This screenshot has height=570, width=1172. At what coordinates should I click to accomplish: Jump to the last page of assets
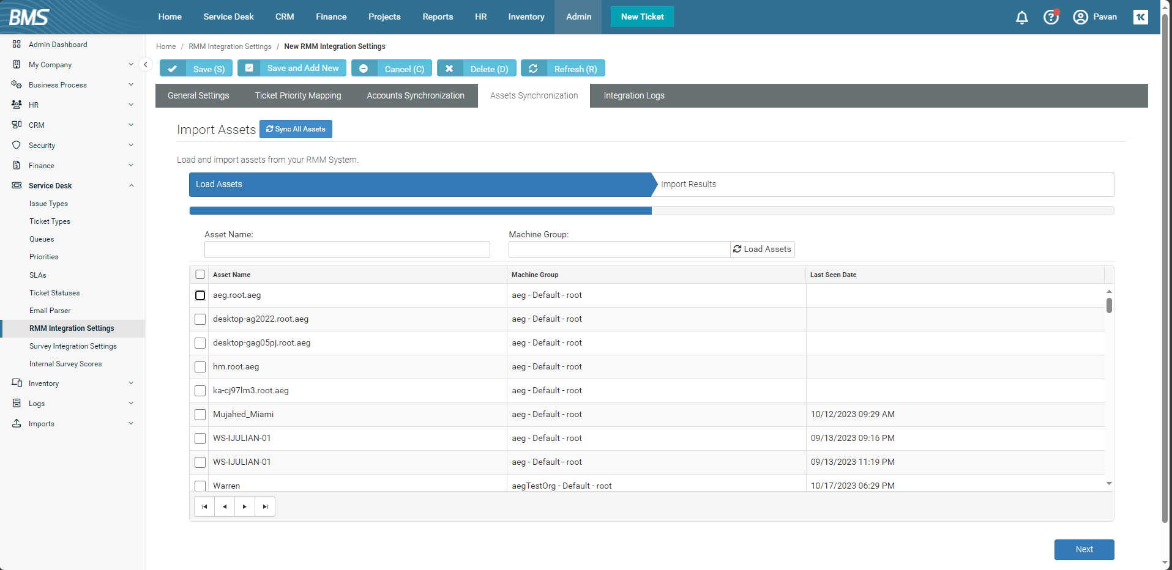click(x=265, y=506)
